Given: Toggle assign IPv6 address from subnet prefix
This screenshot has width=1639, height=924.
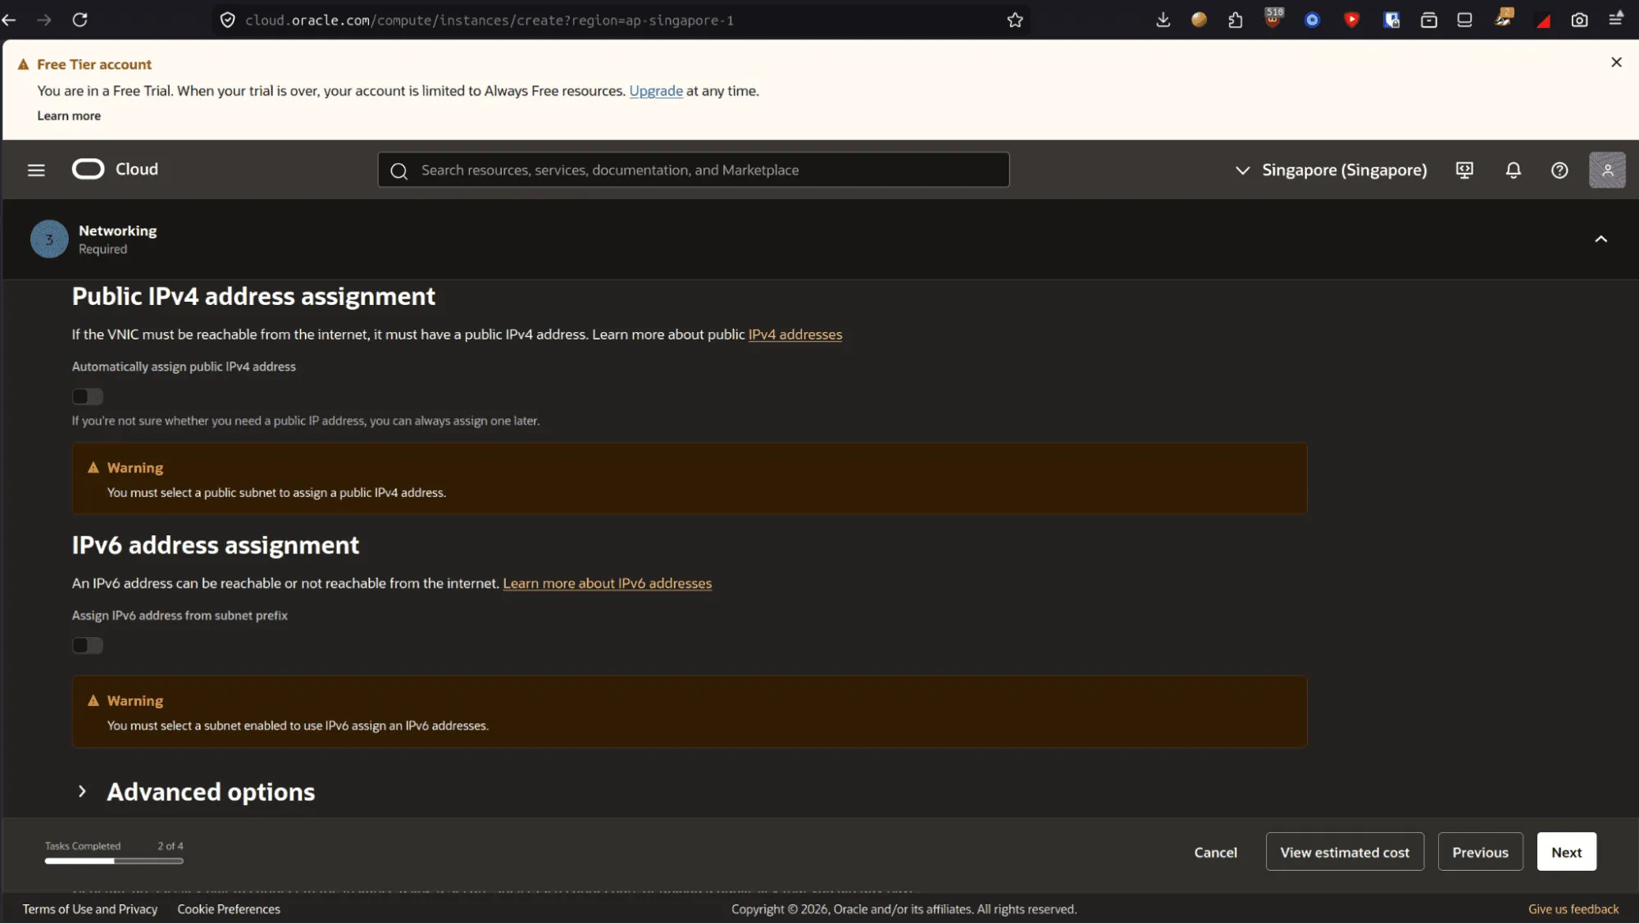Looking at the screenshot, I should 88,646.
